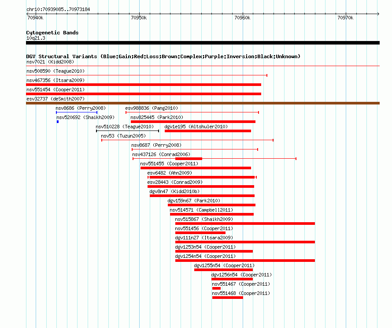Click the small blue nsv520692 marker

[x=58, y=122]
